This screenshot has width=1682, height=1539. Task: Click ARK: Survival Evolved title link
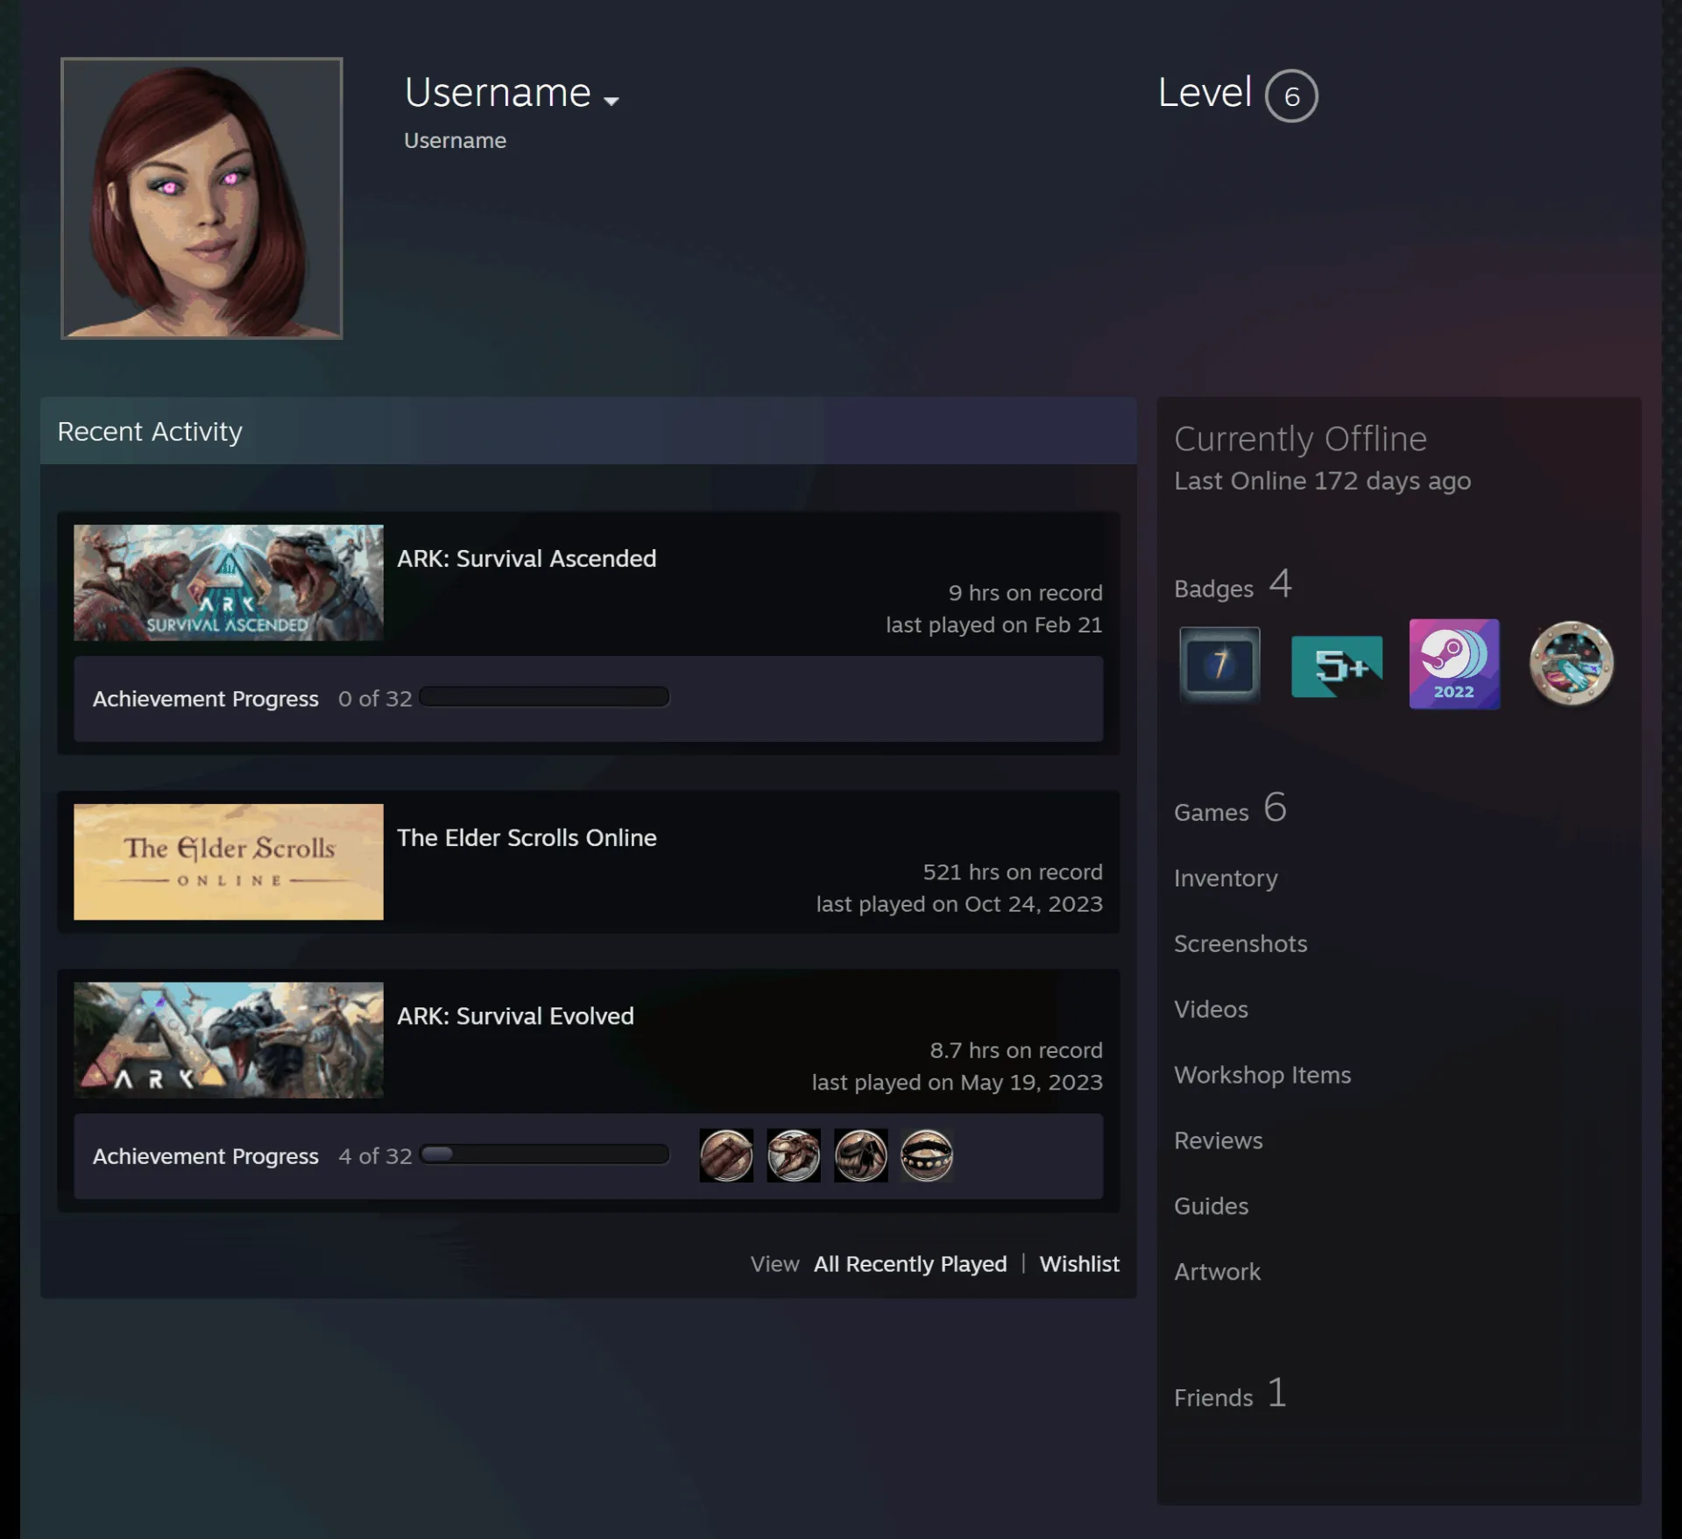click(515, 1016)
